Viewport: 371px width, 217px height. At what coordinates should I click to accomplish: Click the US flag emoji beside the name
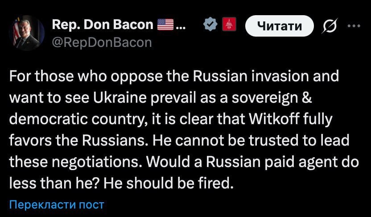point(165,25)
